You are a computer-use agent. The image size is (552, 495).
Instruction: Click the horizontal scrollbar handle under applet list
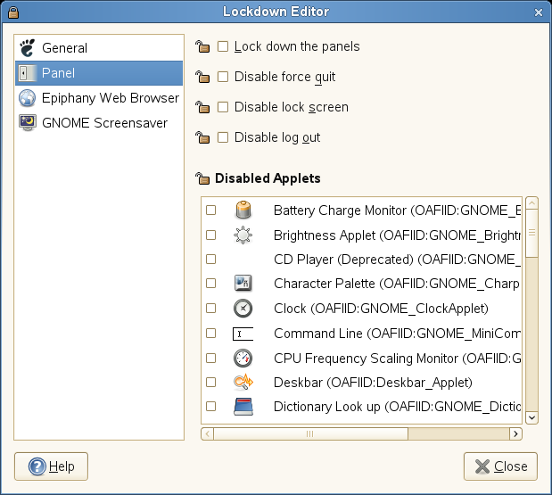pyautogui.click(x=310, y=433)
